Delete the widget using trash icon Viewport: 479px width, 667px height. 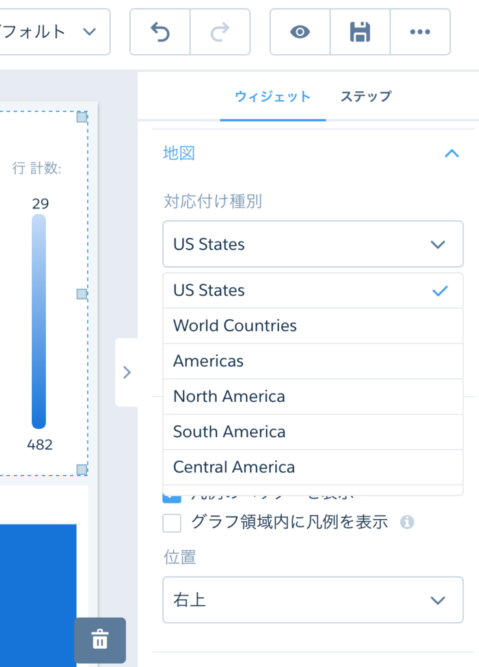pyautogui.click(x=100, y=640)
